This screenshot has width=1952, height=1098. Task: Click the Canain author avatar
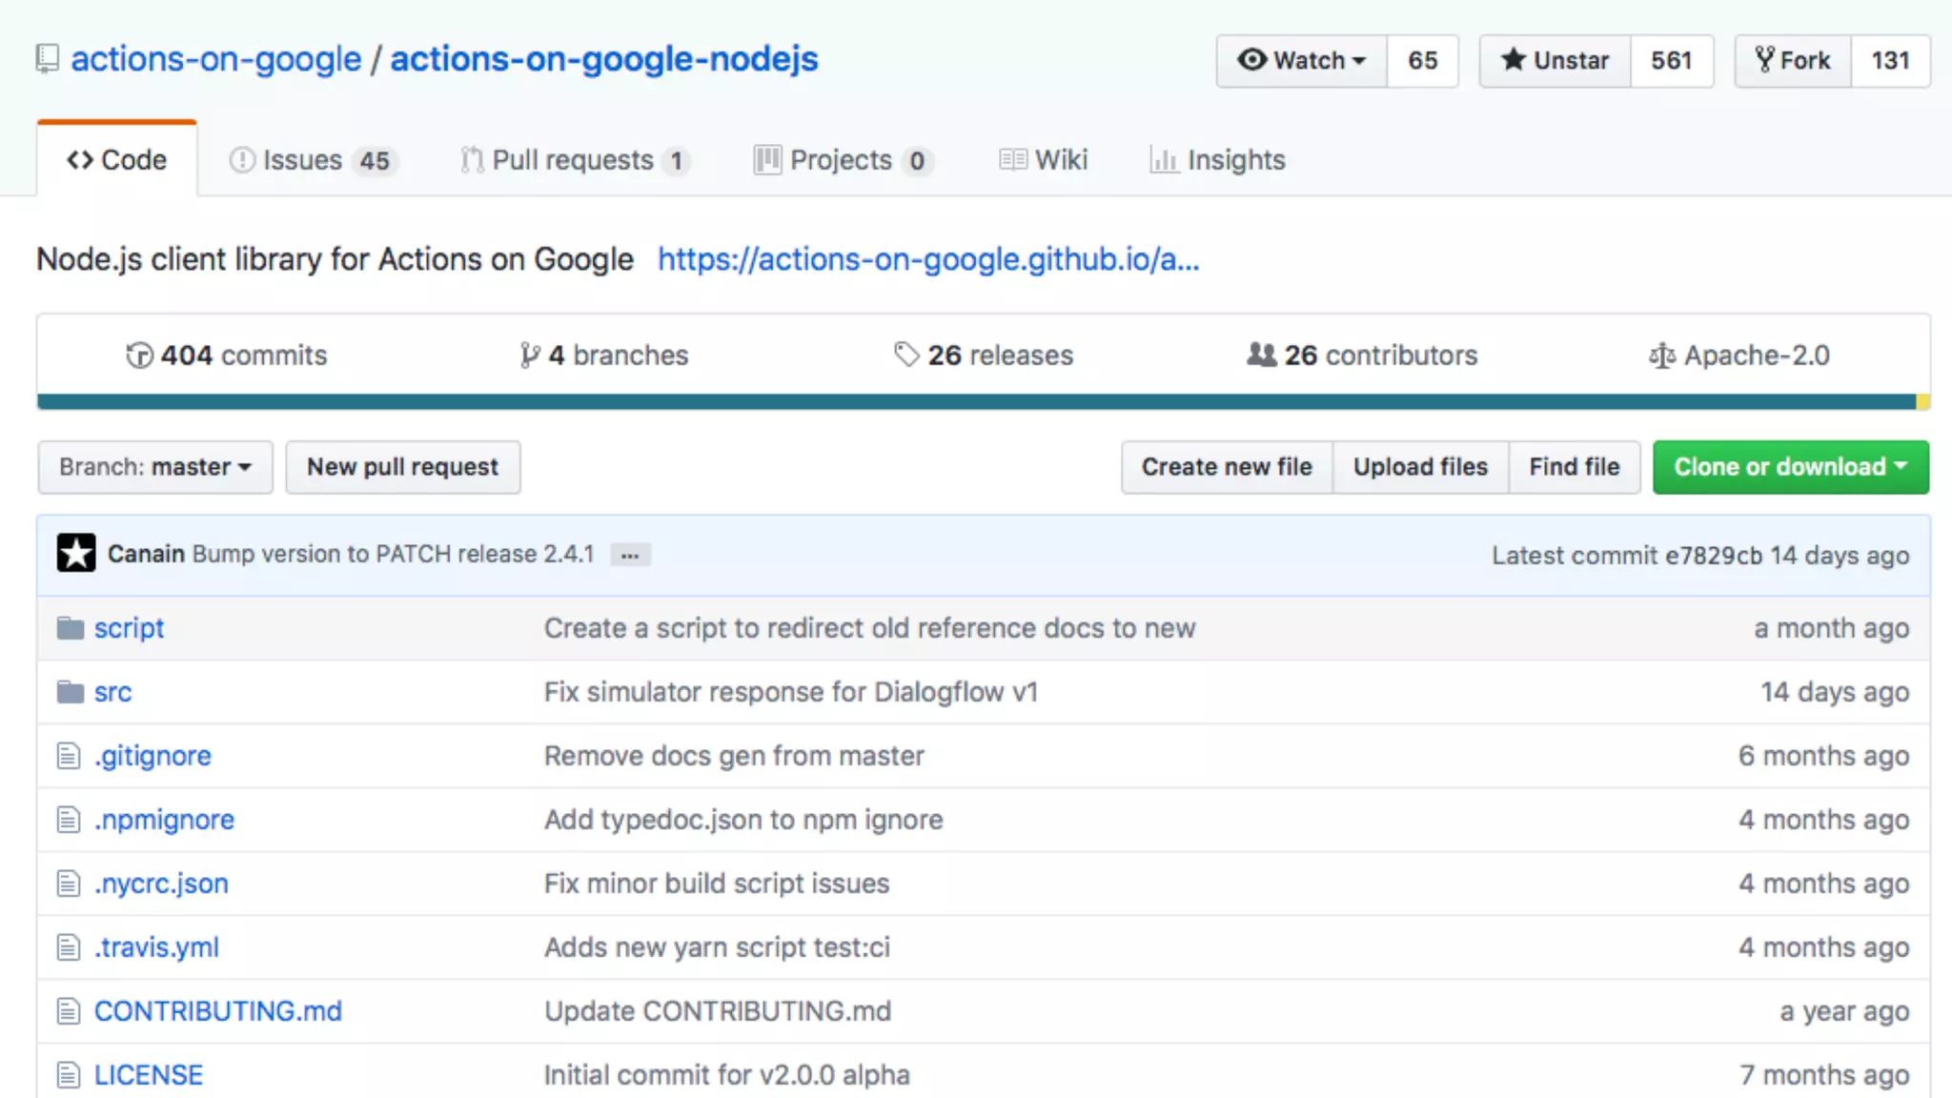[x=76, y=554]
